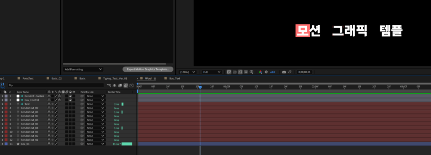Open Parent dropdown for RenderText_02 layer
The height and width of the screenshot is (155, 431).
pyautogui.click(x=95, y=136)
